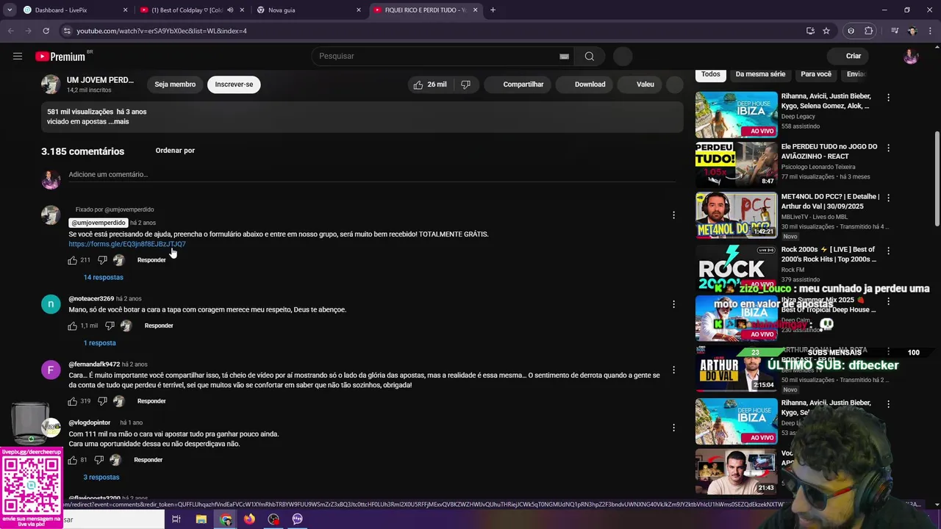Mute the Best of Coldplay tab audio
The height and width of the screenshot is (529, 941).
pyautogui.click(x=229, y=10)
